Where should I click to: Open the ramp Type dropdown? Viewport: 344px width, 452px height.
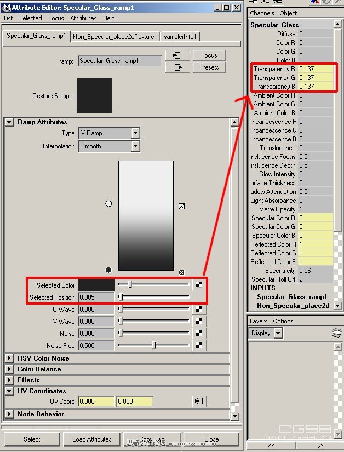[x=135, y=133]
